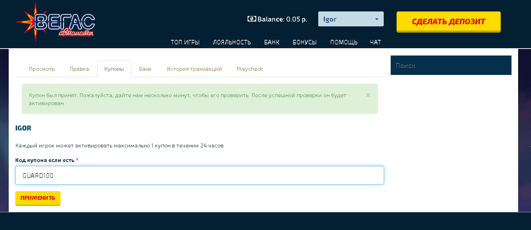Dismiss the green coupon accepted notice
Screen dimensions: 531x230
[368, 95]
